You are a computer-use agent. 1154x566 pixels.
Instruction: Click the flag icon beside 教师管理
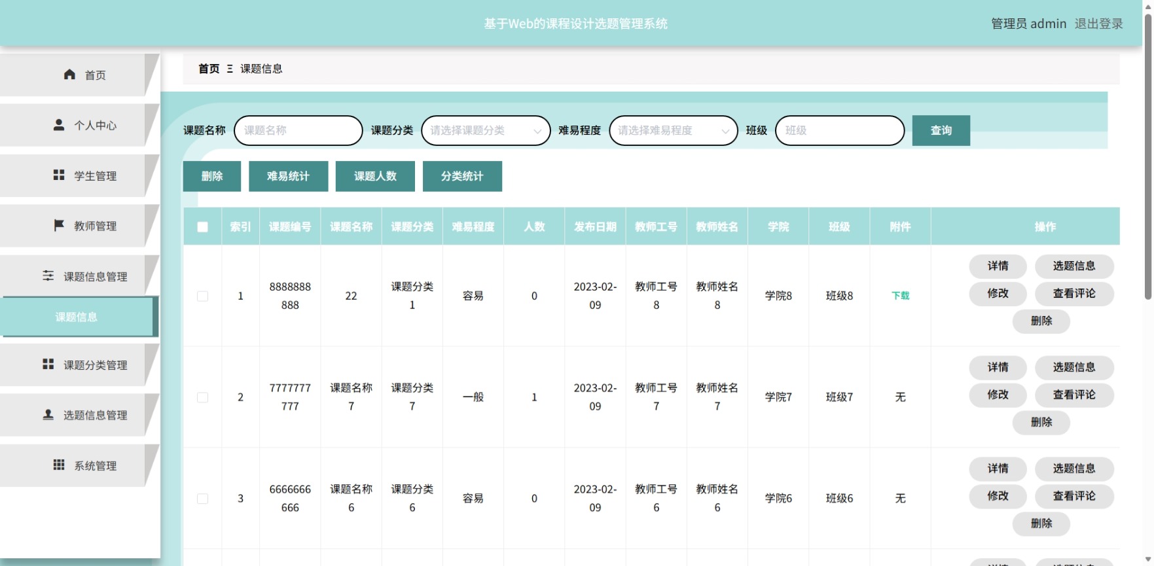59,225
